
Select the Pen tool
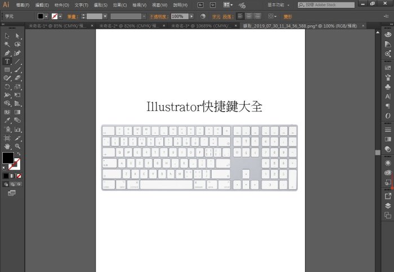[x=7, y=53]
